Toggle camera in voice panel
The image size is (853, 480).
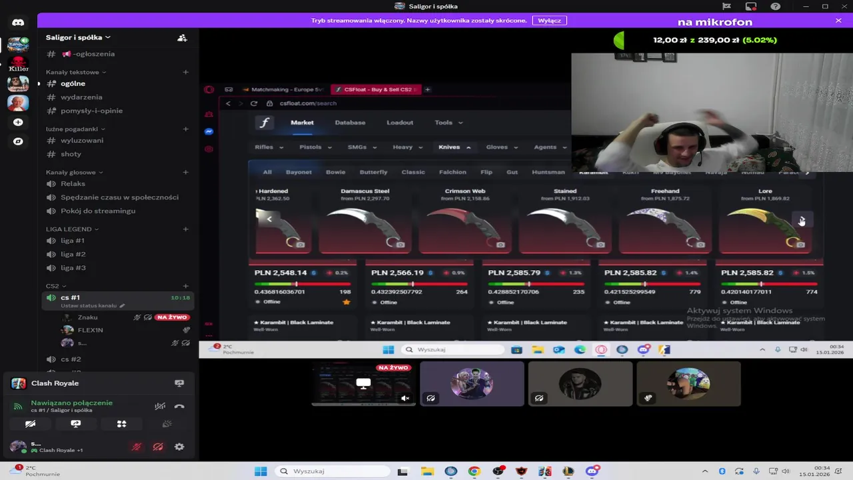pos(30,424)
